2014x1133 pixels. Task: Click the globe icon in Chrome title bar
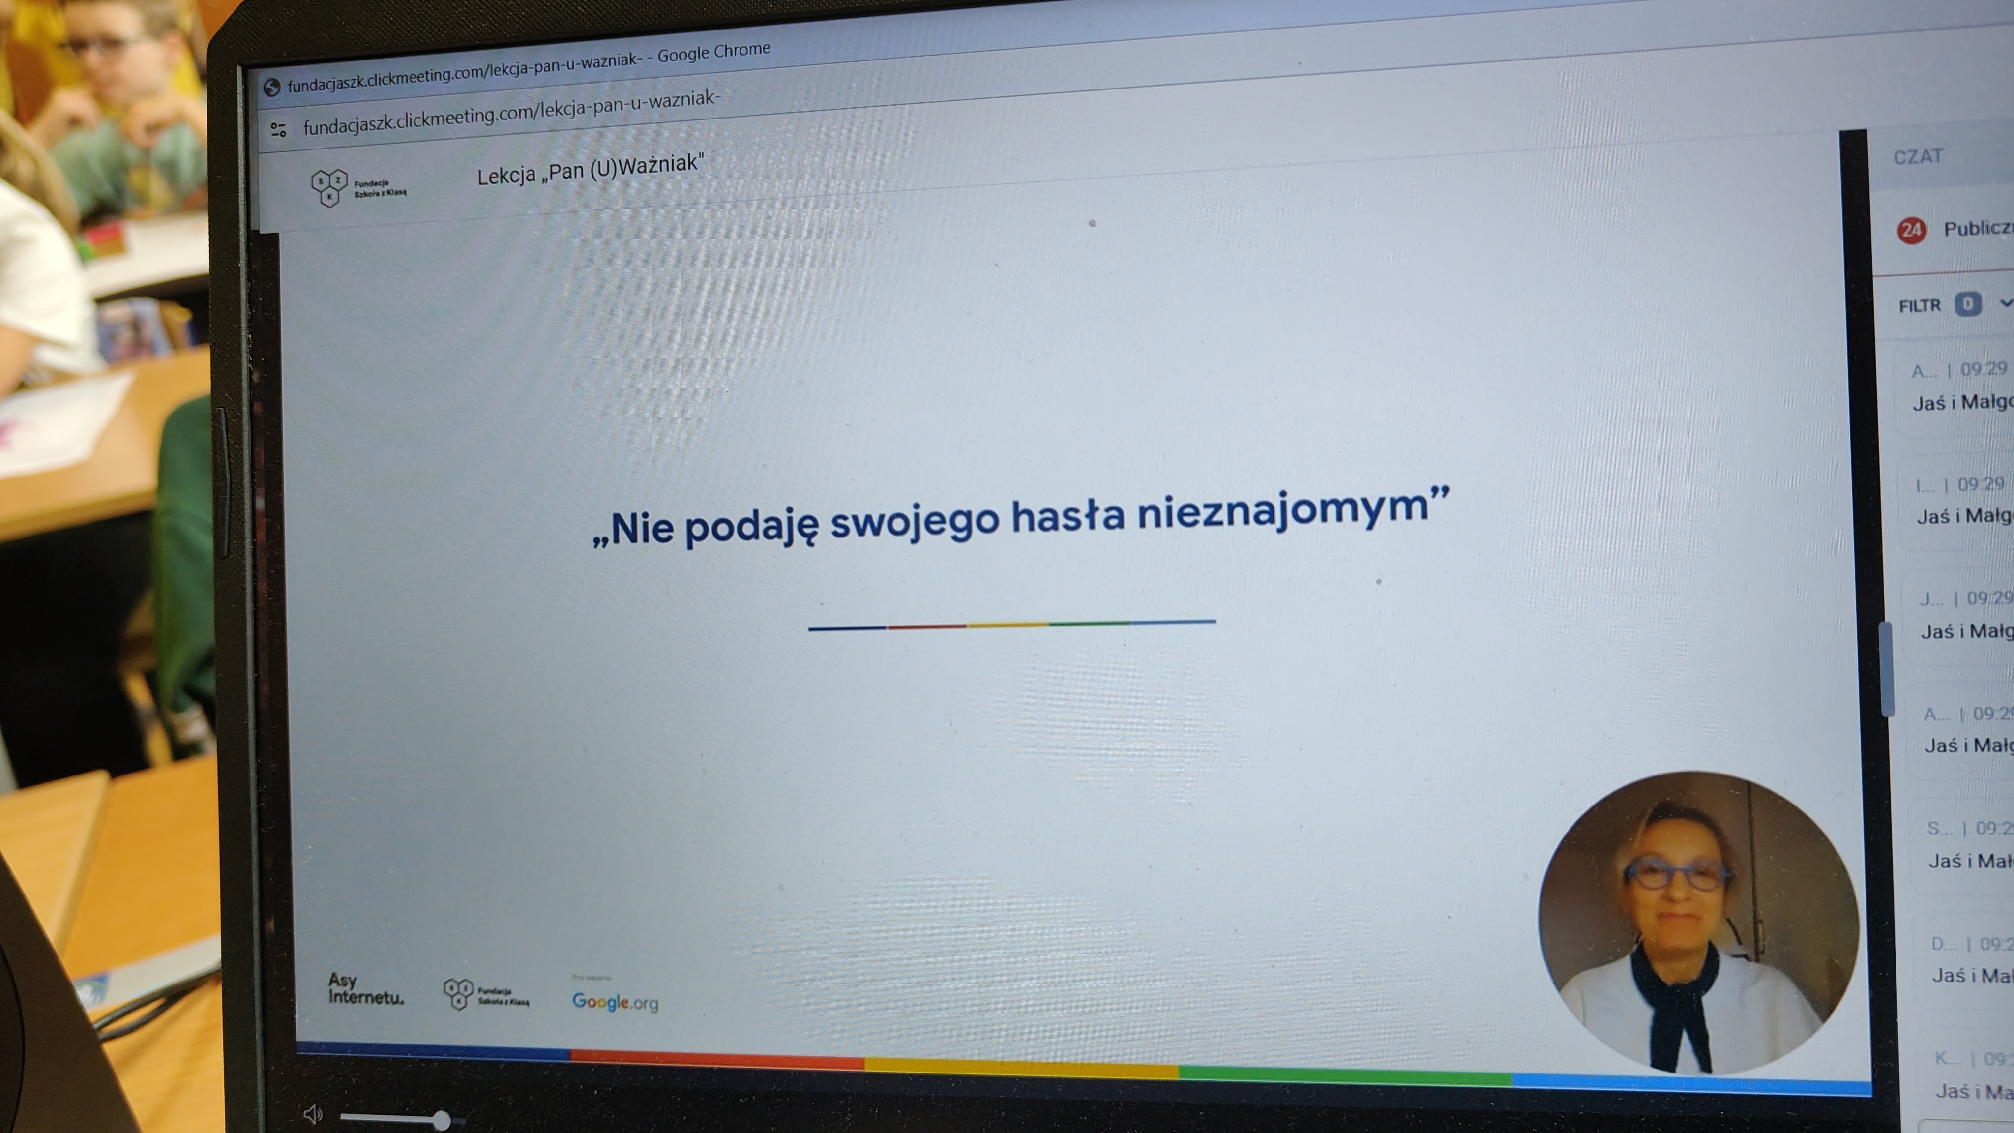point(272,88)
